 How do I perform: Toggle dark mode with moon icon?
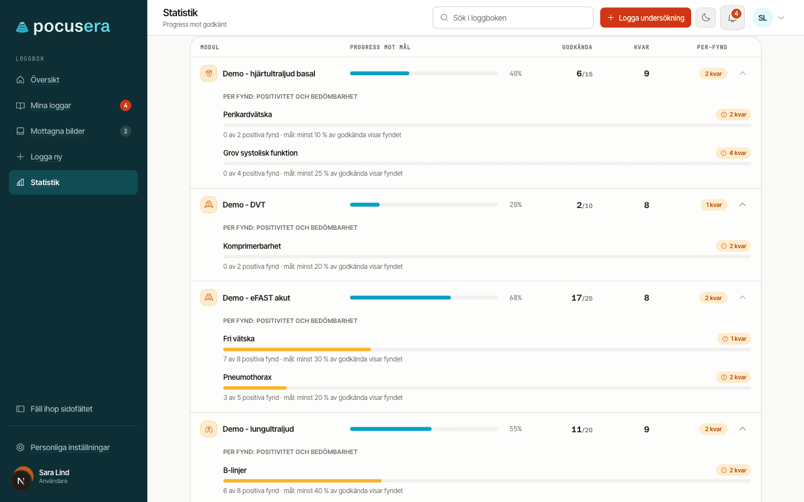coord(706,18)
